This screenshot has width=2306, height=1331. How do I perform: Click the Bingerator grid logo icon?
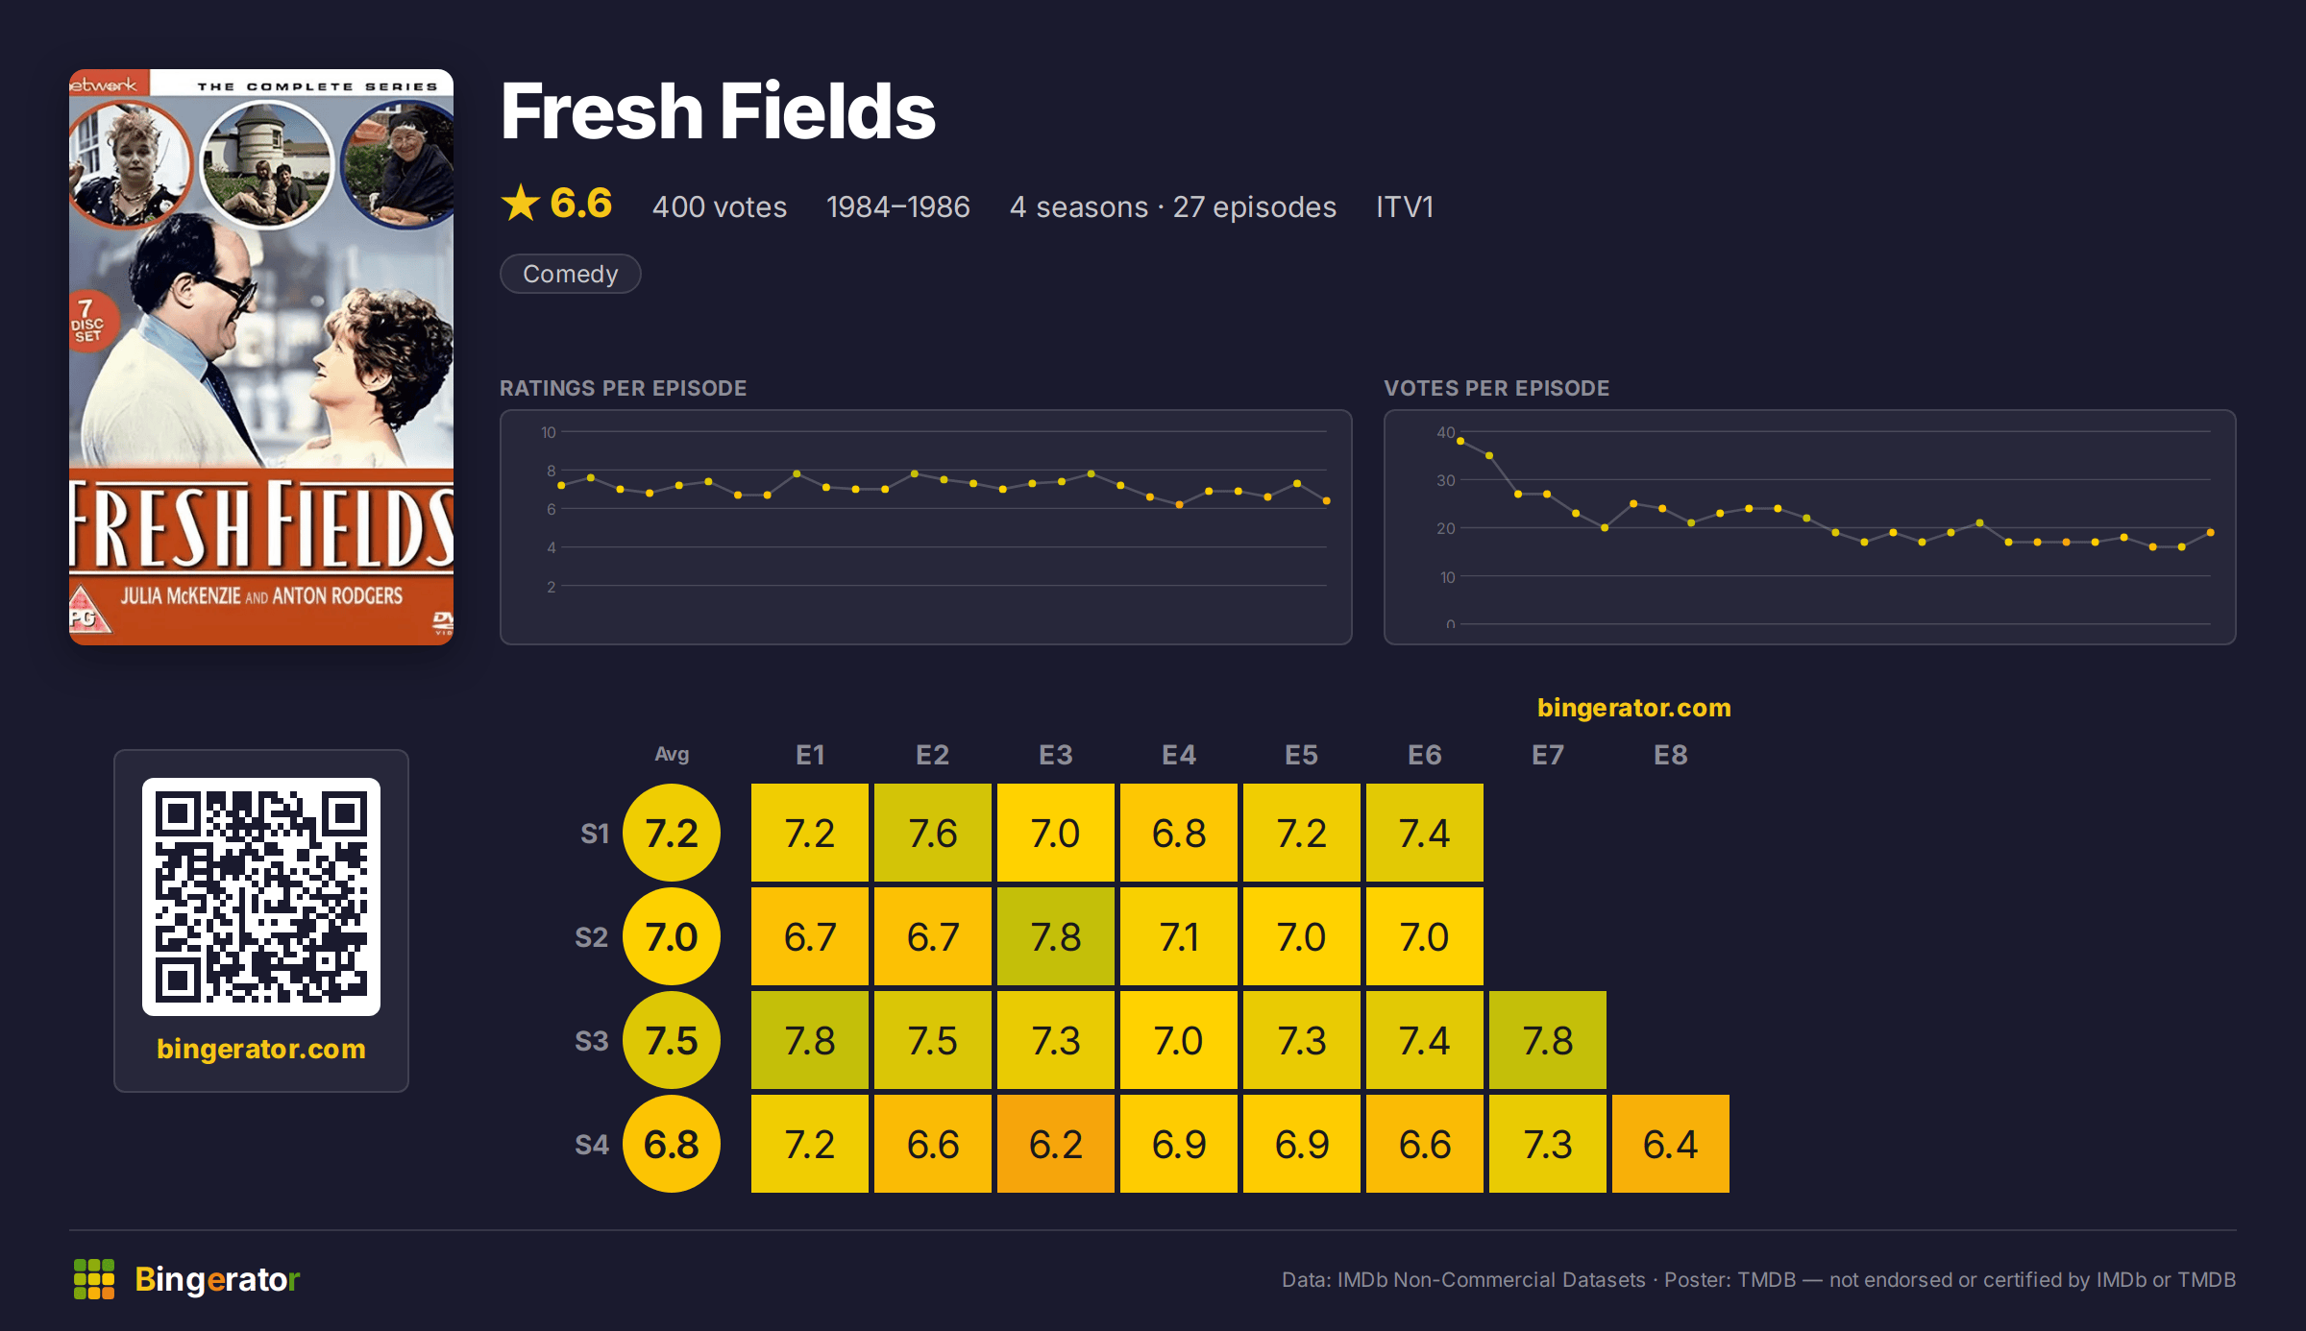tap(94, 1279)
